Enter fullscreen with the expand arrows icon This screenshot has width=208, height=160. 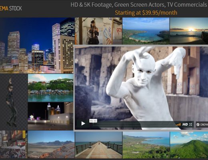[191, 124]
